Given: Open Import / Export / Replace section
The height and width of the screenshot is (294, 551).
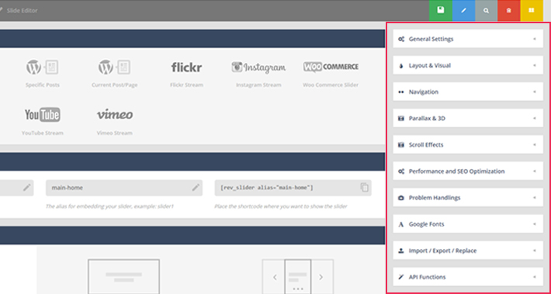Looking at the screenshot, I should [x=468, y=251].
